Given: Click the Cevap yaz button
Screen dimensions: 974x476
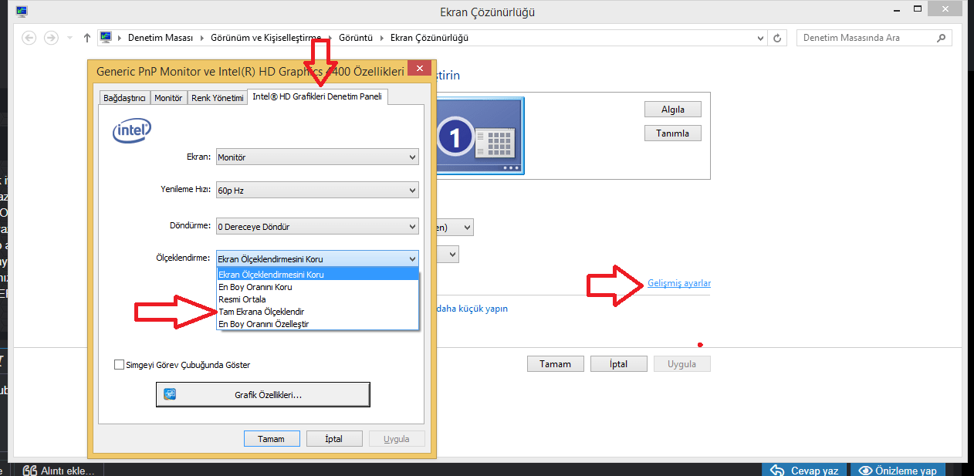Looking at the screenshot, I should [803, 470].
